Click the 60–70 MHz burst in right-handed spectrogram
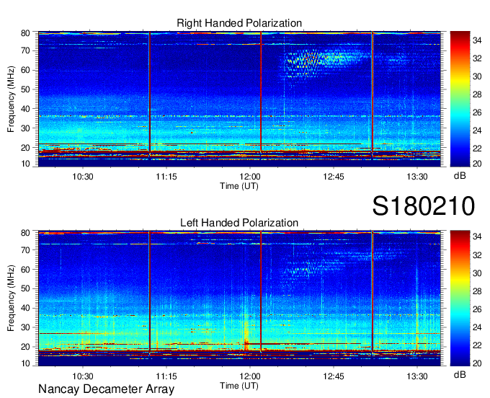The width and height of the screenshot is (490, 398). coord(325,63)
